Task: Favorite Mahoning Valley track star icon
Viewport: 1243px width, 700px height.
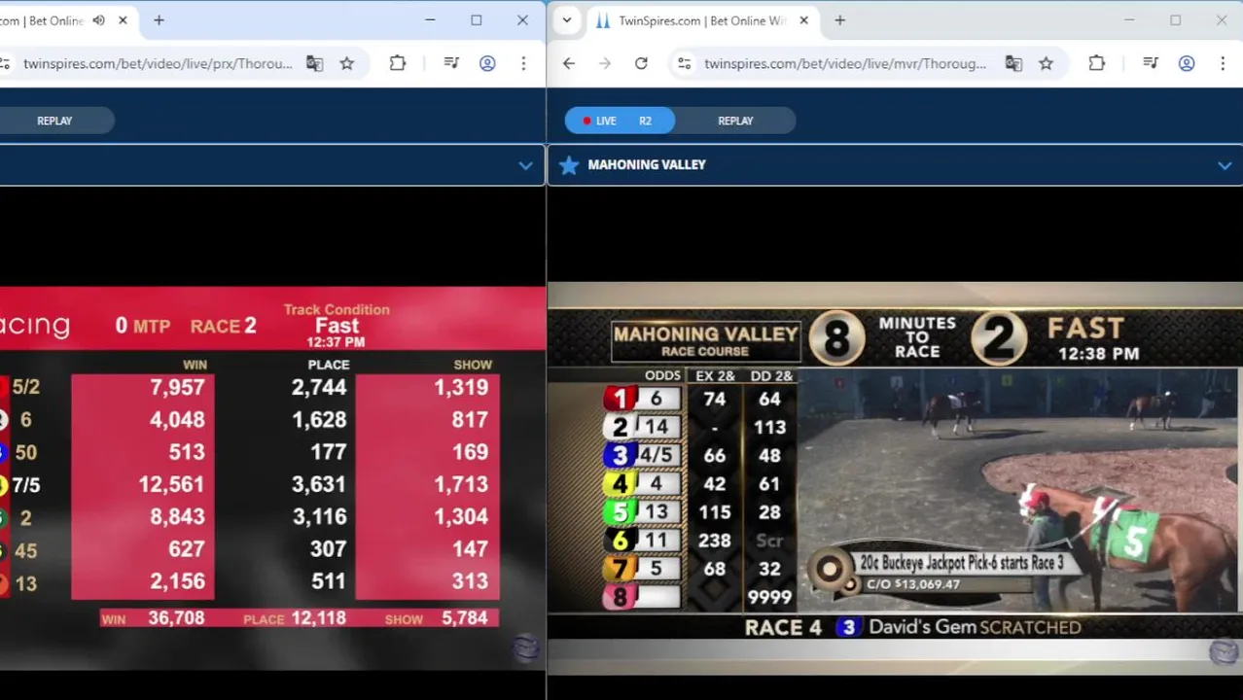Action: pos(569,165)
